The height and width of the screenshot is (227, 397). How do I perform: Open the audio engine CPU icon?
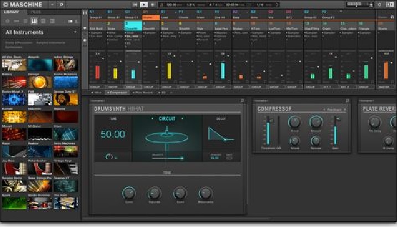379,4
